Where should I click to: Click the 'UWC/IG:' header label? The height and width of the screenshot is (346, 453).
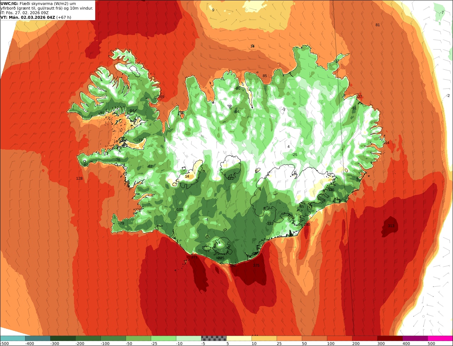coord(10,4)
